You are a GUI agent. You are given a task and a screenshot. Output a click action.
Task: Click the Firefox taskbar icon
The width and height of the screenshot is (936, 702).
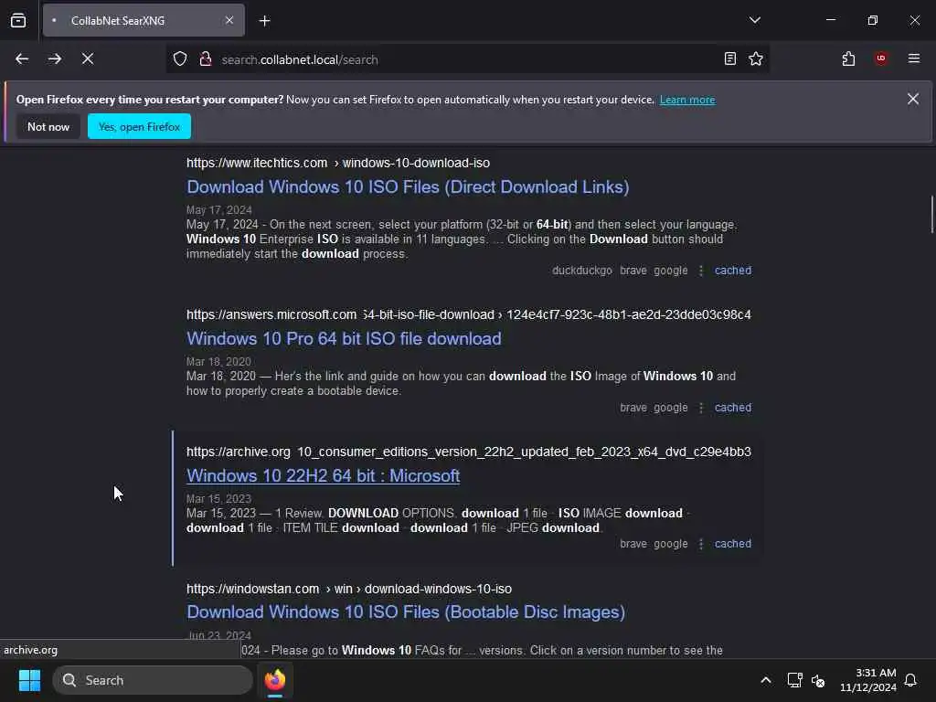click(275, 680)
